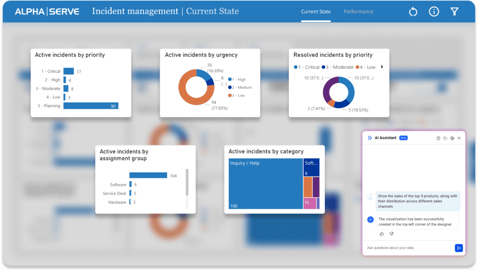
Task: Expand the resolved incidents legend with the arrow
Action: tap(382, 67)
